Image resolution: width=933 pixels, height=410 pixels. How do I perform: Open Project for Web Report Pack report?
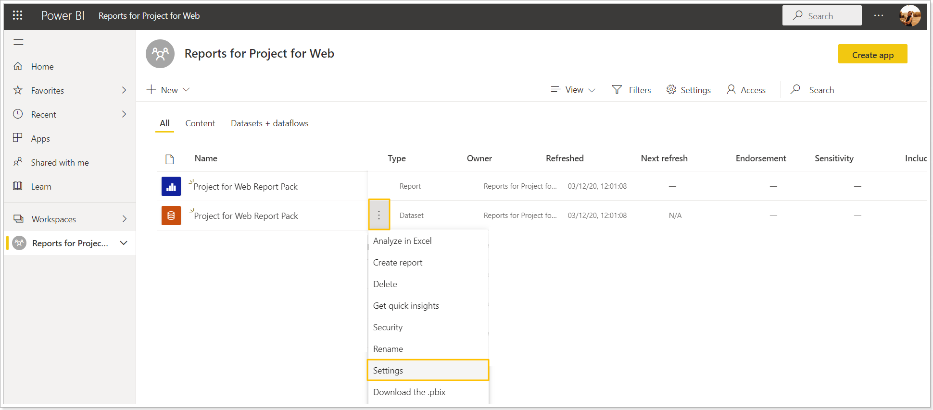tap(246, 187)
